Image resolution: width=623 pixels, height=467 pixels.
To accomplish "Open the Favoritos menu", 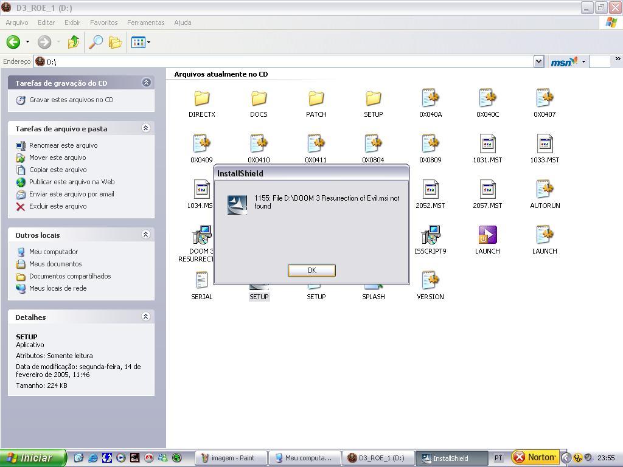I will point(103,22).
